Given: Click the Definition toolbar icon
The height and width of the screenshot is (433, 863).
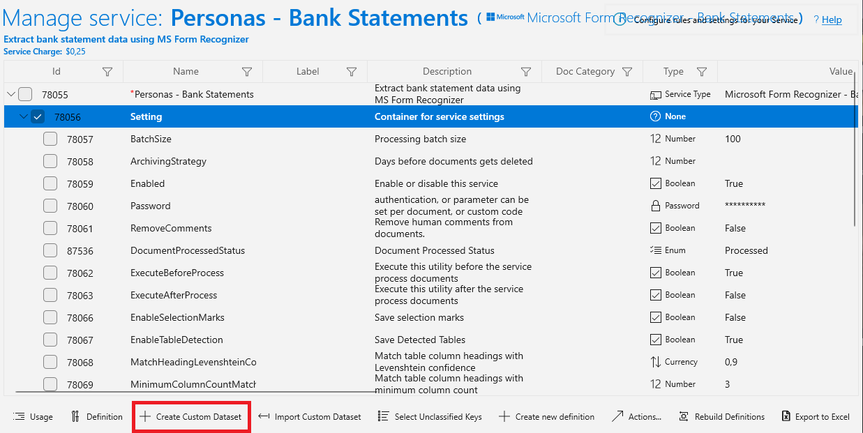Looking at the screenshot, I should [x=75, y=416].
